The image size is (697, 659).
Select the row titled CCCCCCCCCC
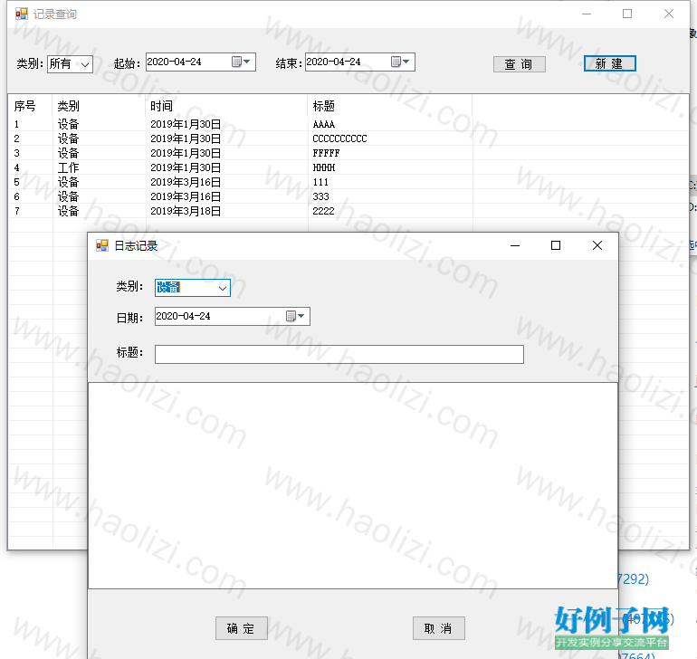coord(348,138)
